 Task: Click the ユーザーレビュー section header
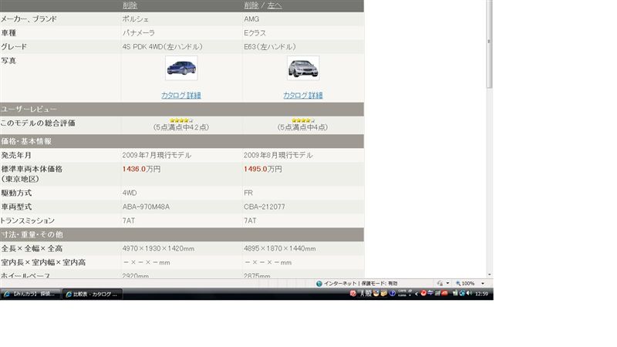click(182, 109)
